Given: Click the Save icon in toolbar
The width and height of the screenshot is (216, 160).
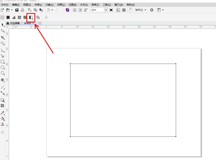Looking at the screenshot, I should coord(17,10).
